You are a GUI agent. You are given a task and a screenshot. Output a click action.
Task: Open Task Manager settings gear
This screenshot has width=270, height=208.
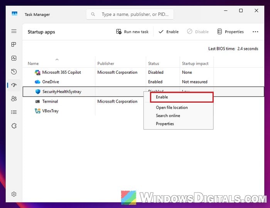(x=14, y=194)
